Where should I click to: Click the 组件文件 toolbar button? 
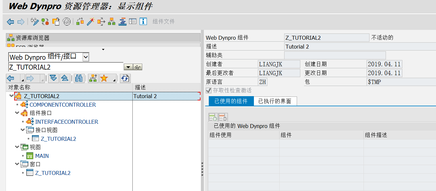coord(164,22)
